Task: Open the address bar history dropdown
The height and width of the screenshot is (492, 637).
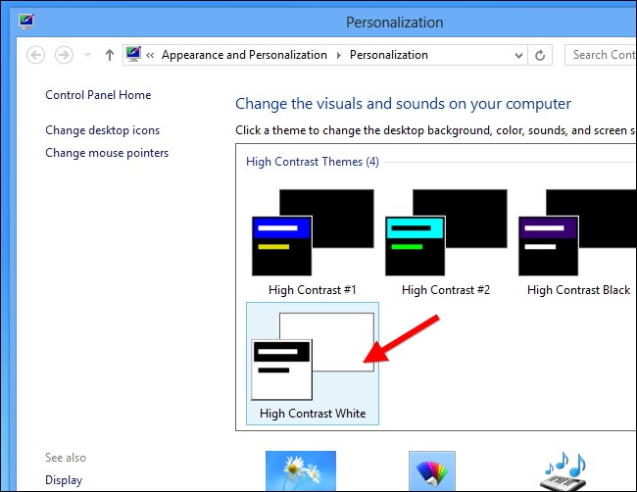Action: click(x=518, y=55)
